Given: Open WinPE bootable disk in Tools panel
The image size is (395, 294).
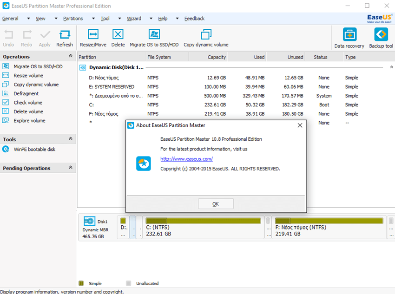Looking at the screenshot, I should (34, 150).
